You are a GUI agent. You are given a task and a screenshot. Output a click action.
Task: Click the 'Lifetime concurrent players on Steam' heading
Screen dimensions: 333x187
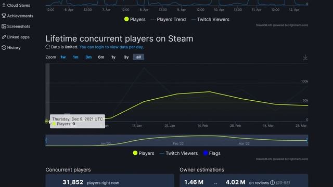(x=119, y=38)
